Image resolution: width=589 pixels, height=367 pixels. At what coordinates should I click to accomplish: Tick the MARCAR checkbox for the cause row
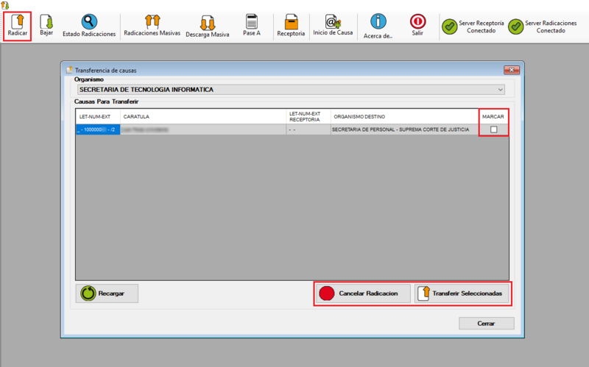(x=493, y=129)
